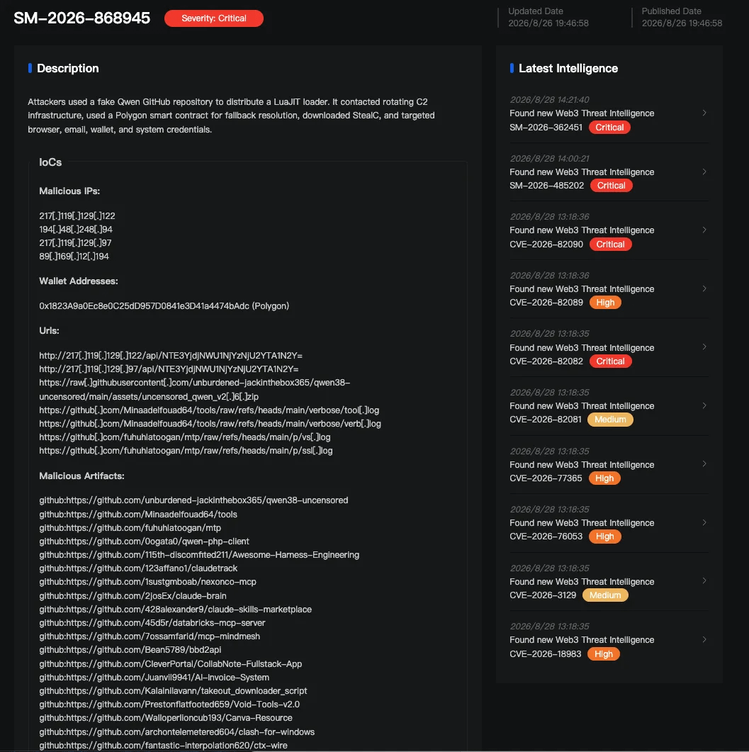
Task: Click the URL ending verbose/verb[.]log
Action: [210, 423]
